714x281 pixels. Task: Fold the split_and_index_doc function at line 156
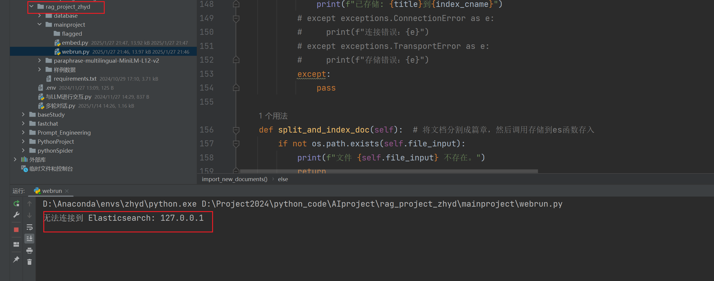[x=236, y=130]
